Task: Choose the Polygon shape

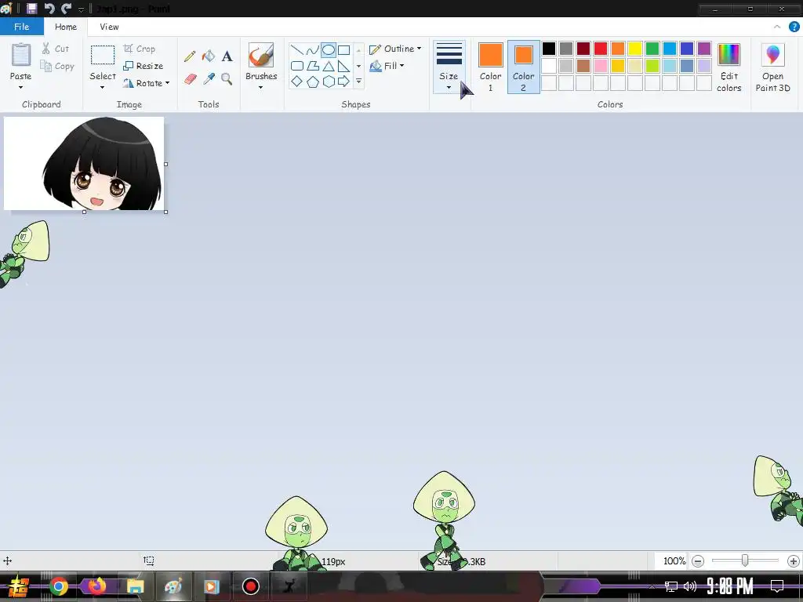Action: tap(312, 66)
